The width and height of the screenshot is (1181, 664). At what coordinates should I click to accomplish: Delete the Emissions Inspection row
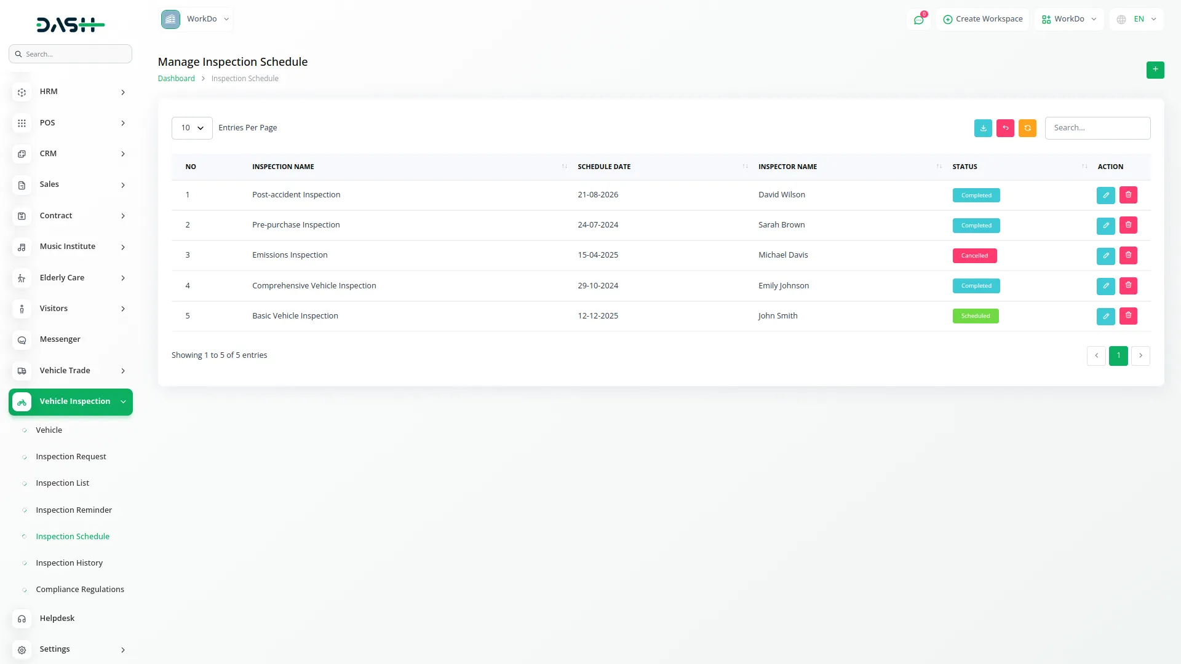[1128, 255]
